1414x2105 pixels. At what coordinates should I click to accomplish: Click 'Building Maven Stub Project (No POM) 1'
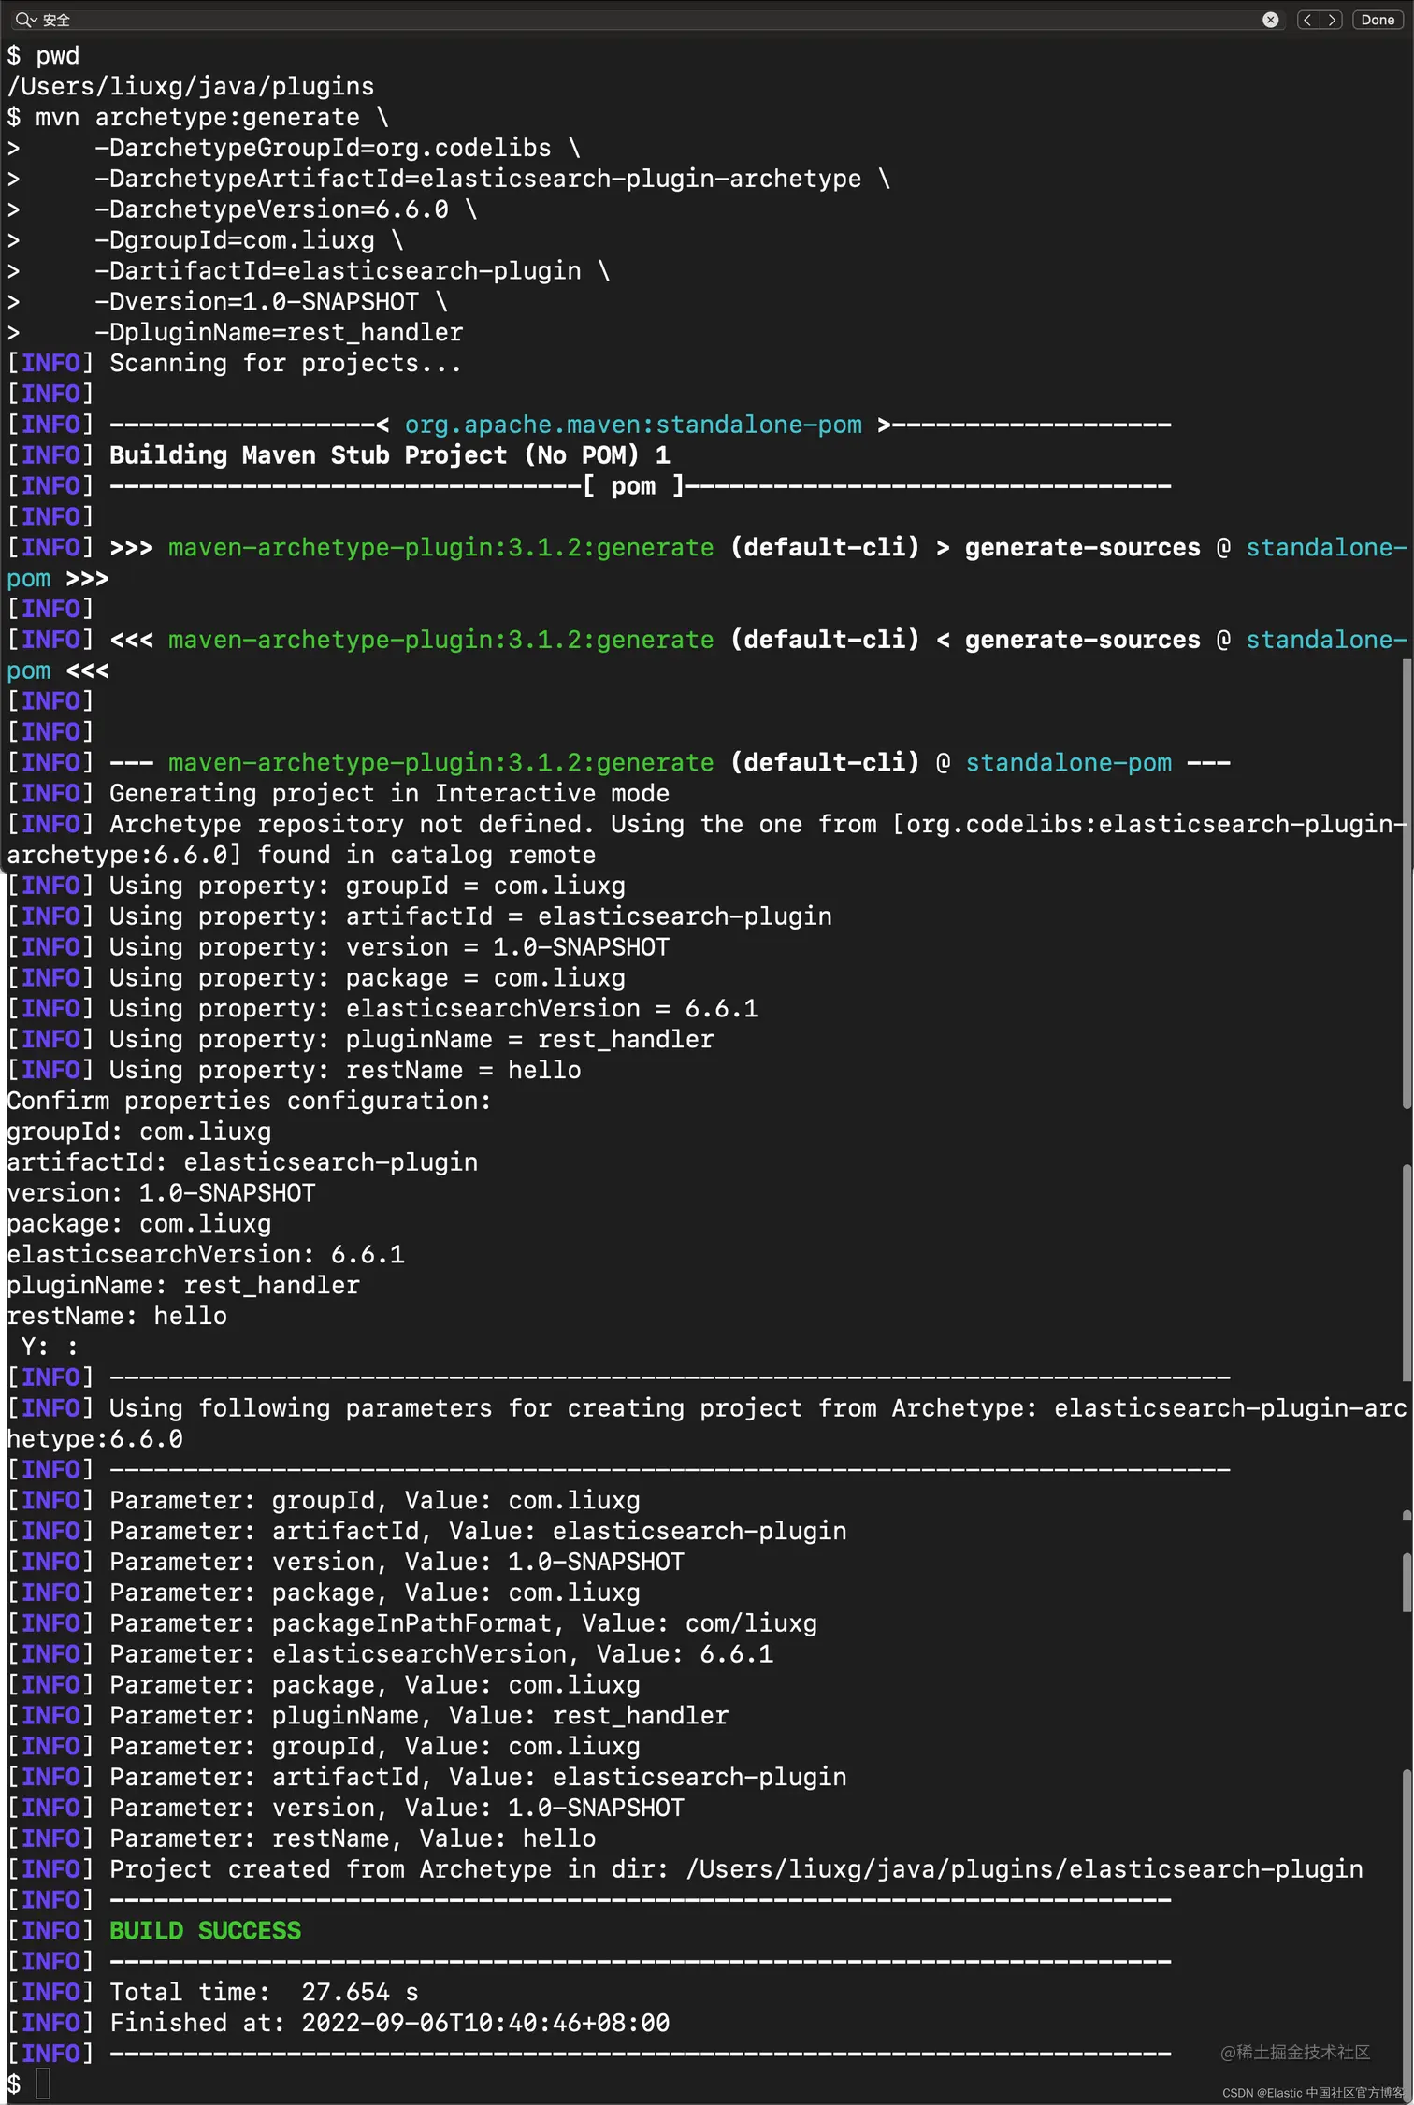point(389,455)
